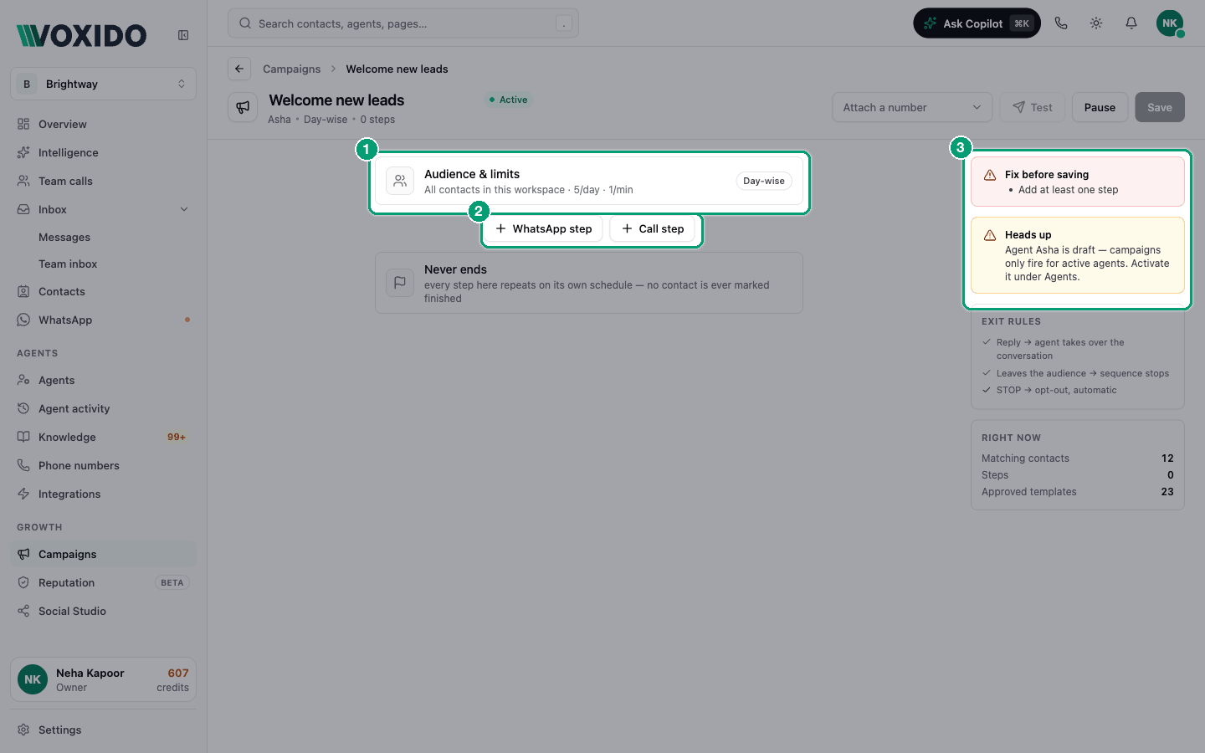Click the Active status badge
The width and height of the screenshot is (1205, 753).
coord(508,100)
